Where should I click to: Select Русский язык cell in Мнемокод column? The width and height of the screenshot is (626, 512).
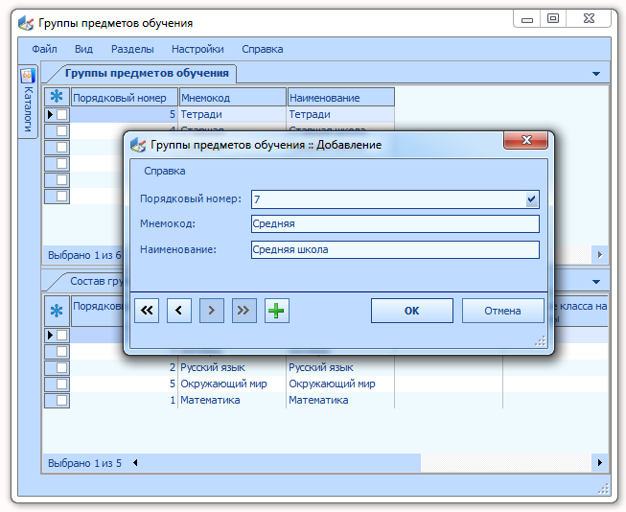coord(233,367)
